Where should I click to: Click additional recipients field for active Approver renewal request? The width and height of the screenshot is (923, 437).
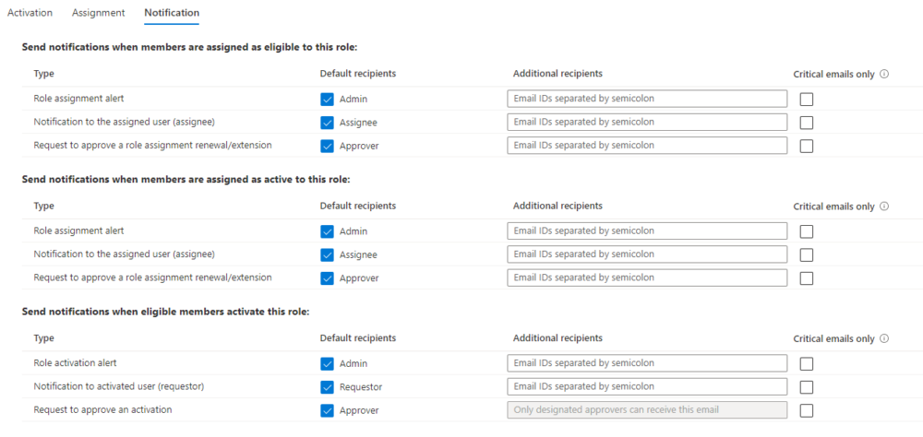(647, 278)
